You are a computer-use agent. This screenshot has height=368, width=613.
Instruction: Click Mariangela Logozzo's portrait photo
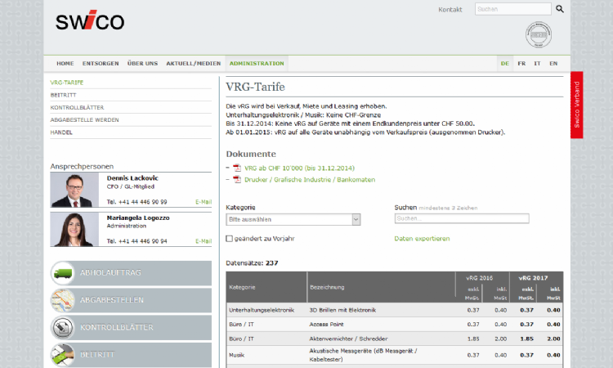(x=74, y=229)
